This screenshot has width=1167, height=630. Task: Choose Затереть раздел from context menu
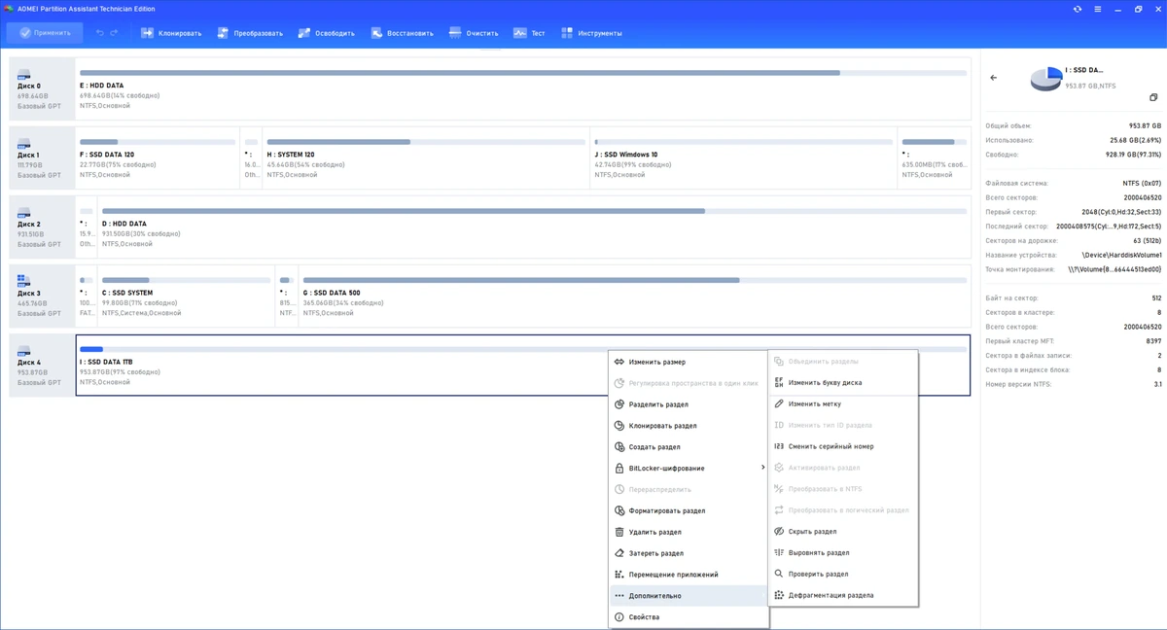pyautogui.click(x=689, y=553)
